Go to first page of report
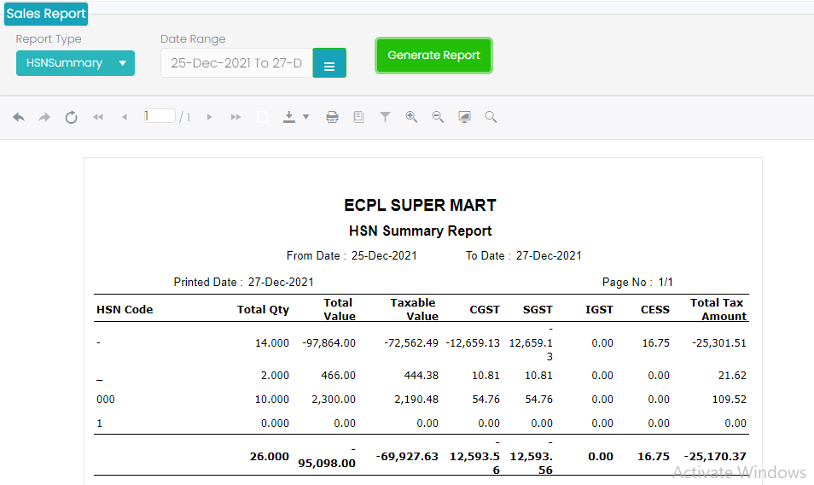 (98, 117)
